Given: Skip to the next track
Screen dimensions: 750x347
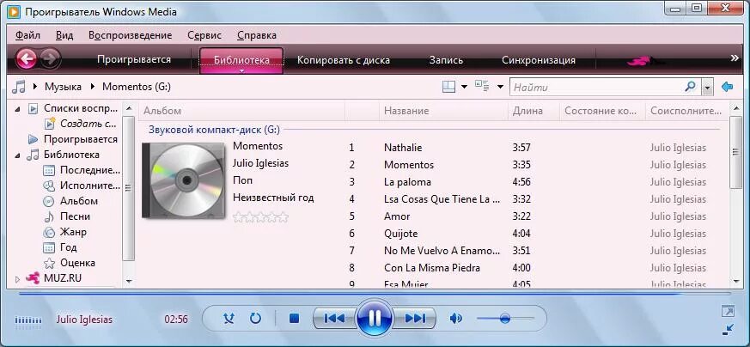Looking at the screenshot, I should coord(415,319).
